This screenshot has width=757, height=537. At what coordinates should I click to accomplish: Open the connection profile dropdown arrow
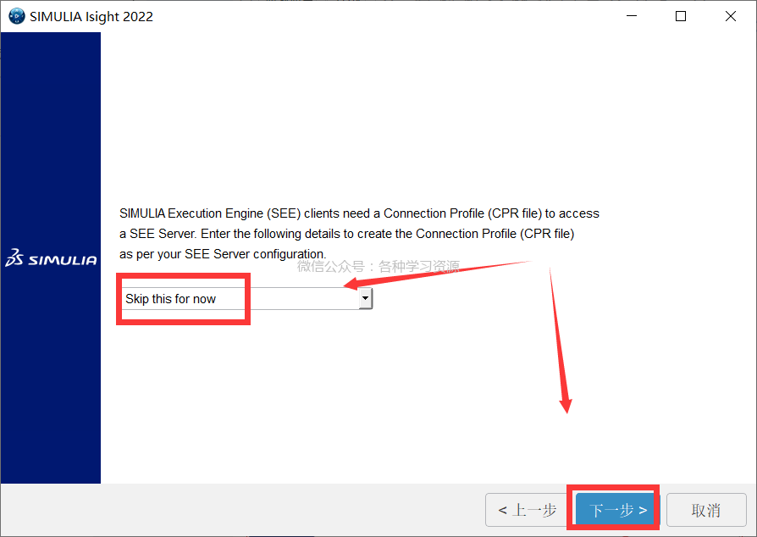click(366, 298)
